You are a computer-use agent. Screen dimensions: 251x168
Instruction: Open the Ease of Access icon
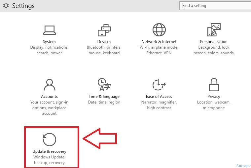point(159,84)
